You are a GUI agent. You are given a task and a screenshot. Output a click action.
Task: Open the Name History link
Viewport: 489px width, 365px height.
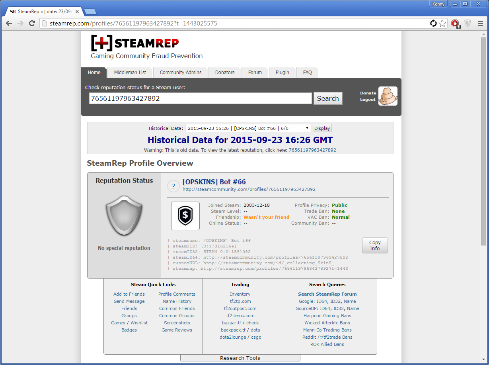[x=177, y=301]
